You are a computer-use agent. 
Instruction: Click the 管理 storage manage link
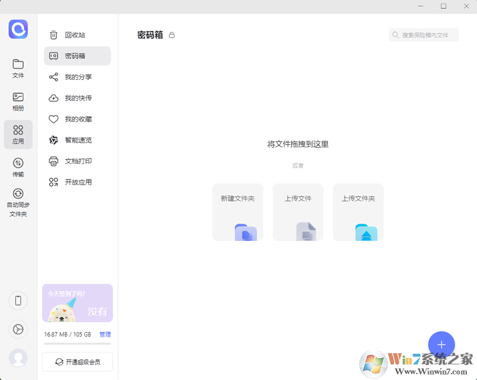coord(106,334)
